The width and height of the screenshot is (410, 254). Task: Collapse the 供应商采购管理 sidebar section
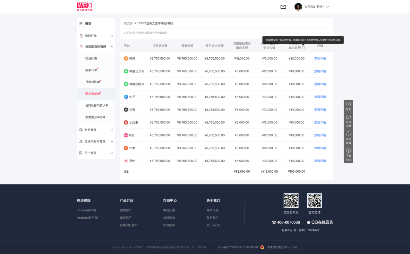[112, 47]
